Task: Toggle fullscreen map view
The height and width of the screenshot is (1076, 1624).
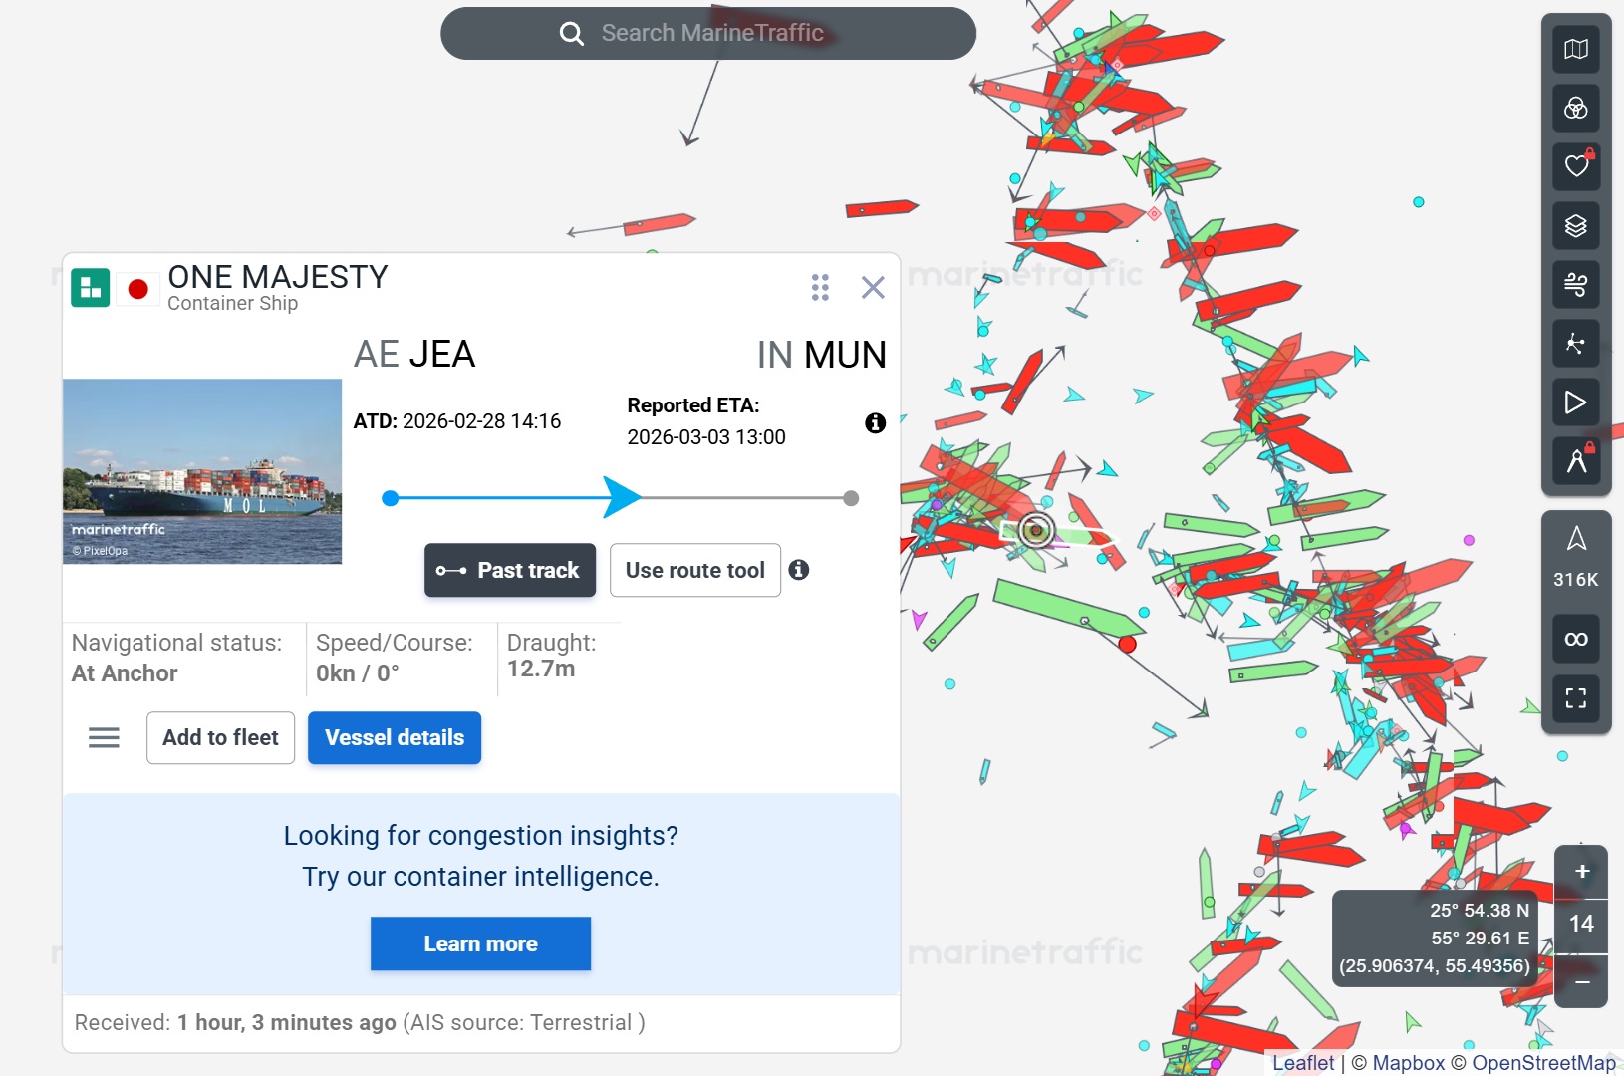Action: [1575, 697]
